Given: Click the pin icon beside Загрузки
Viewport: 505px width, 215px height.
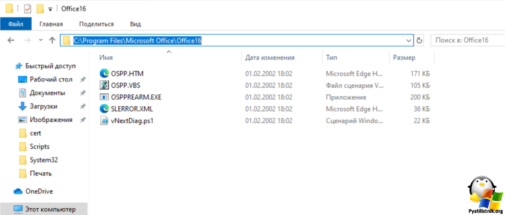Looking at the screenshot, I should pos(83,106).
